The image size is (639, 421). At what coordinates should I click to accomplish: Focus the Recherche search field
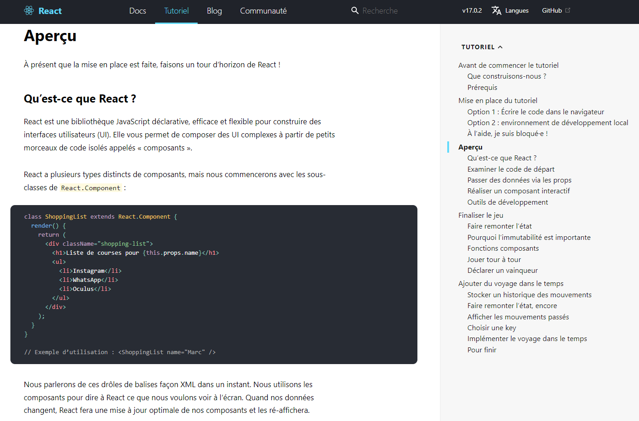tap(380, 11)
